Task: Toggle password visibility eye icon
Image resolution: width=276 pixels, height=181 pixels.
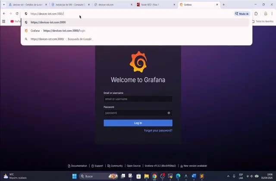Action: point(169,113)
